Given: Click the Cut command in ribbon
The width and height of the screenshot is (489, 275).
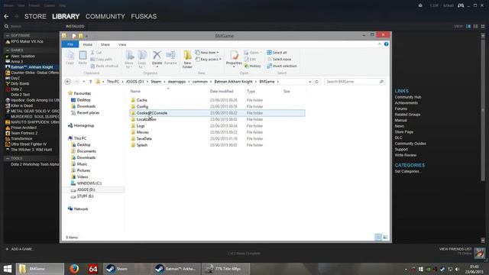Looking at the screenshot, I should click(x=96, y=53).
